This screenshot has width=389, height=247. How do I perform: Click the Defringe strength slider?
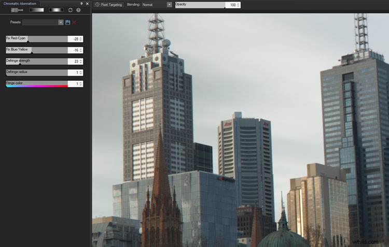click(x=37, y=61)
